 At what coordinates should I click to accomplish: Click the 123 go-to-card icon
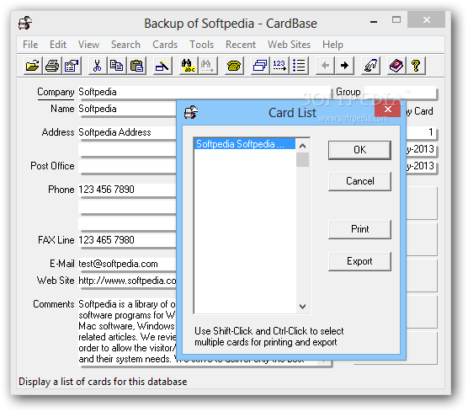[x=279, y=66]
